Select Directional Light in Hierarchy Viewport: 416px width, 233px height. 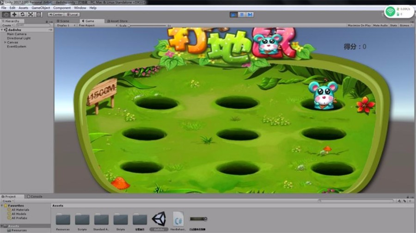coord(18,38)
